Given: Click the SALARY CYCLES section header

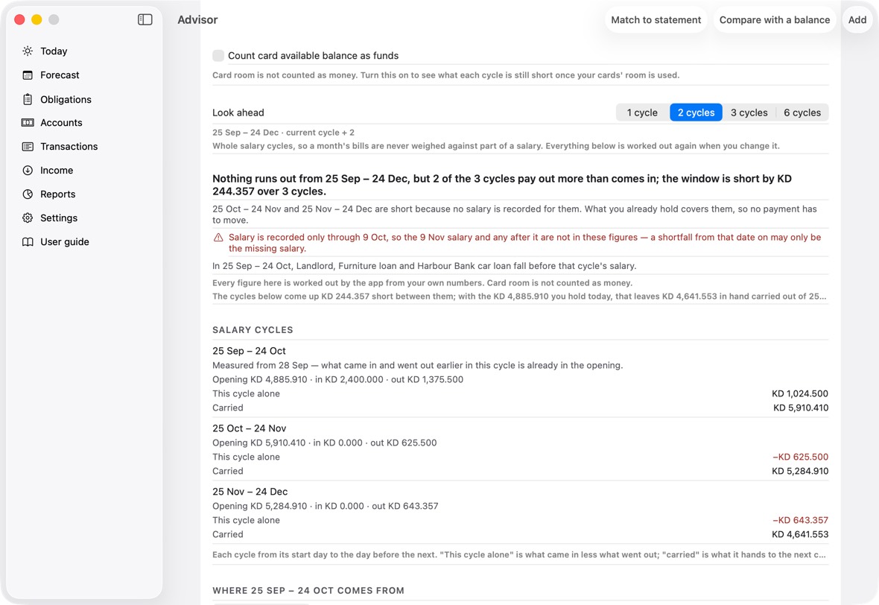Looking at the screenshot, I should click(253, 330).
